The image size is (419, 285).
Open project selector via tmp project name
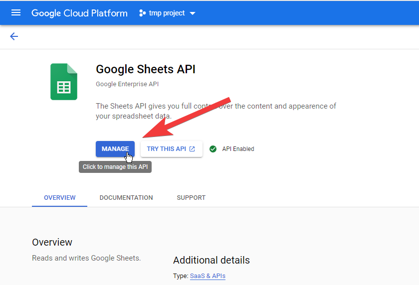coord(167,13)
